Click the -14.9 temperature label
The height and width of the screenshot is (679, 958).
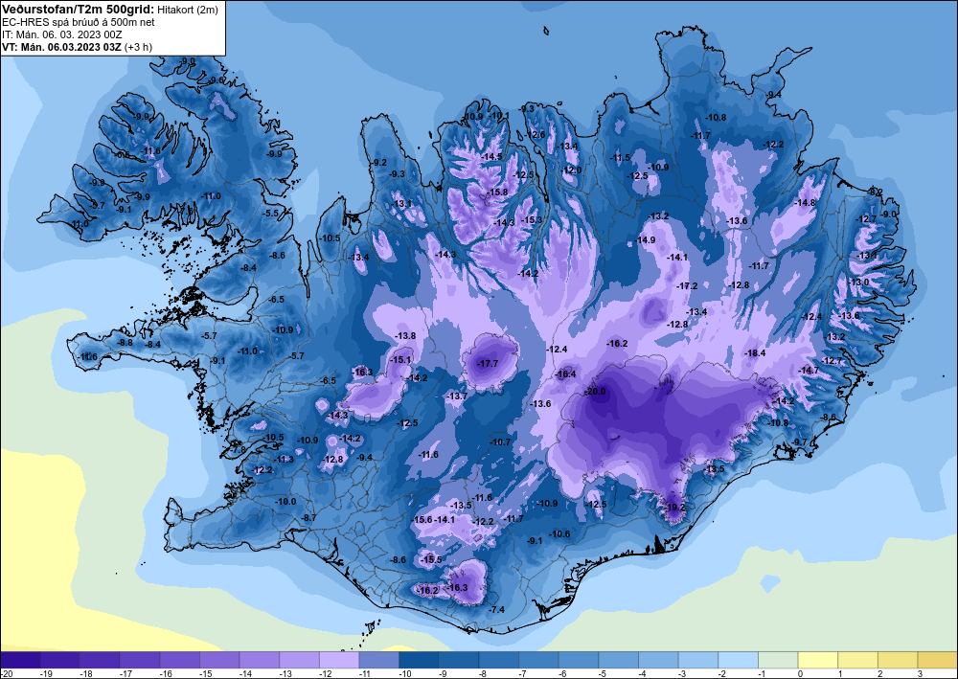(645, 240)
